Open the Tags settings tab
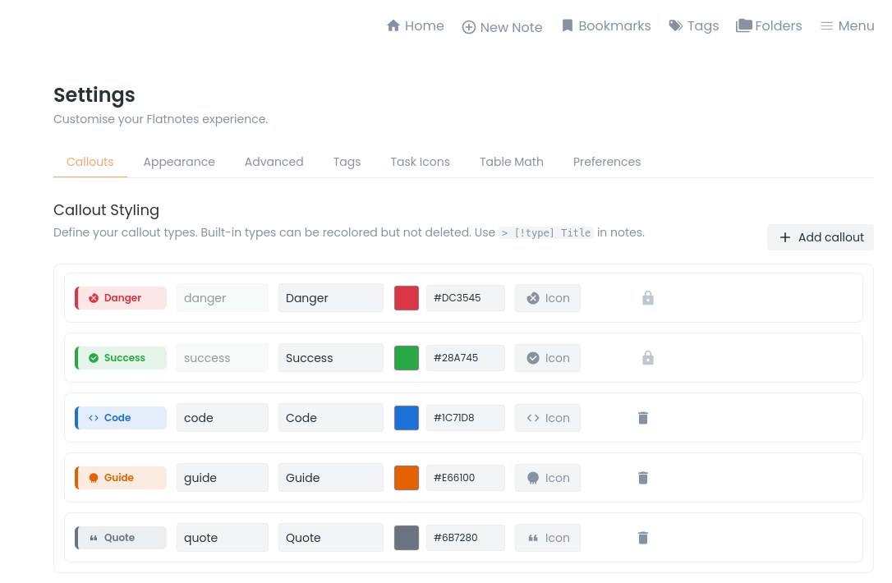Image resolution: width=892 pixels, height=583 pixels. 347,162
